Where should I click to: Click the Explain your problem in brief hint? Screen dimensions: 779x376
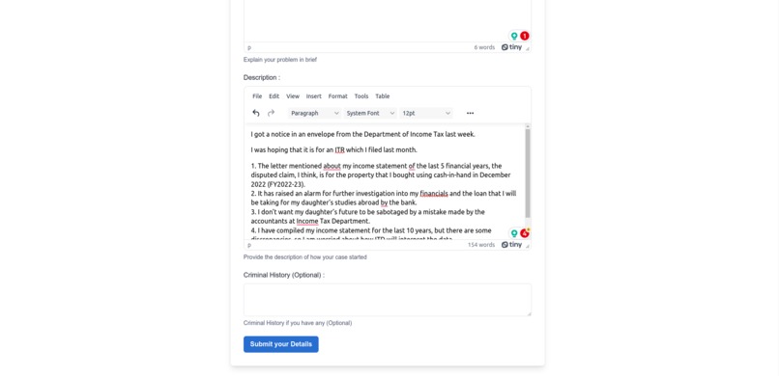point(279,60)
